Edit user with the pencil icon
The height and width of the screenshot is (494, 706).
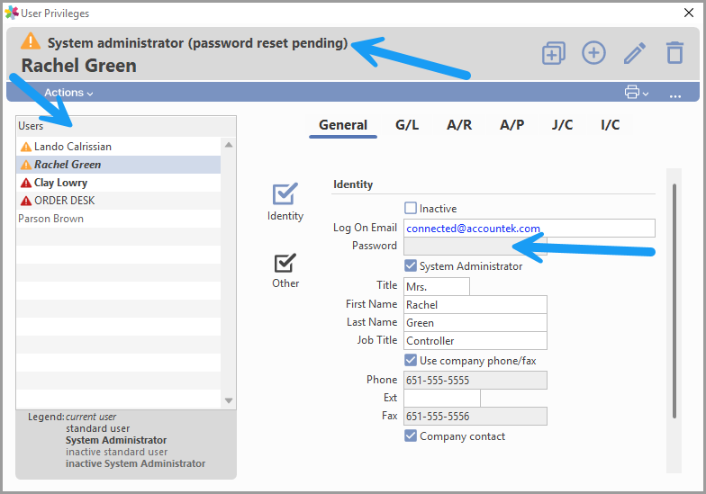tap(634, 53)
